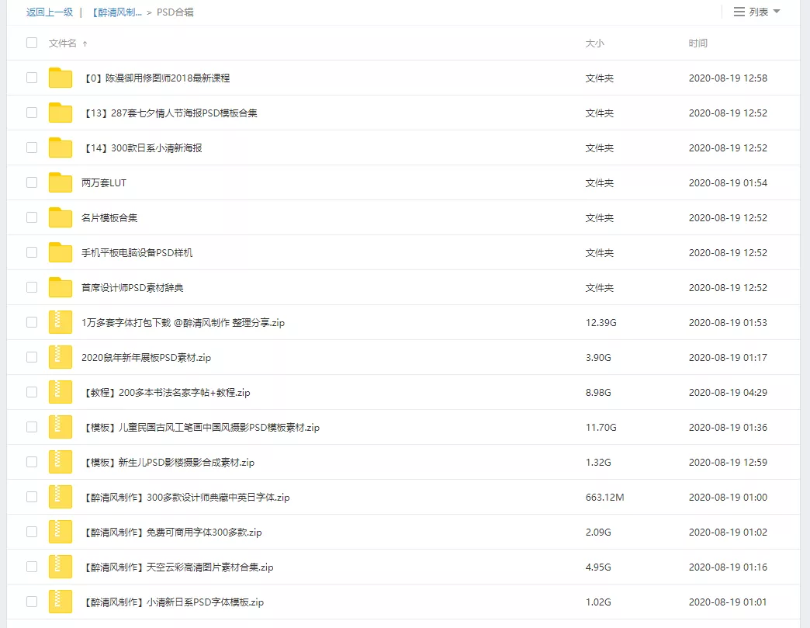This screenshot has width=810, height=628.
Task: Click the folder icon for 名片模板合集
Action: [x=61, y=217]
